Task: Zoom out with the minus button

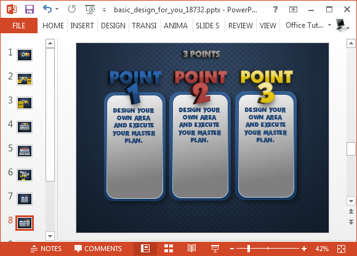Action: (232, 249)
